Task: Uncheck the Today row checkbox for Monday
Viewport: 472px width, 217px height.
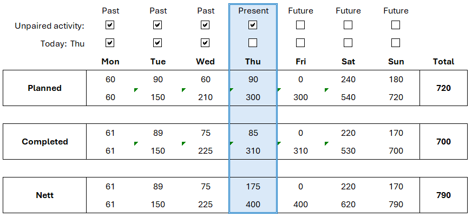Action: click(110, 43)
